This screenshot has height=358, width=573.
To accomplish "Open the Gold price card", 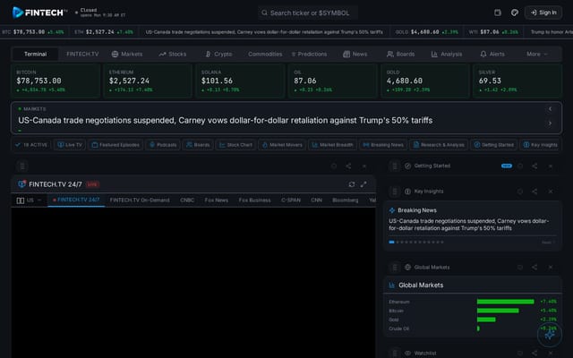I will coord(425,81).
